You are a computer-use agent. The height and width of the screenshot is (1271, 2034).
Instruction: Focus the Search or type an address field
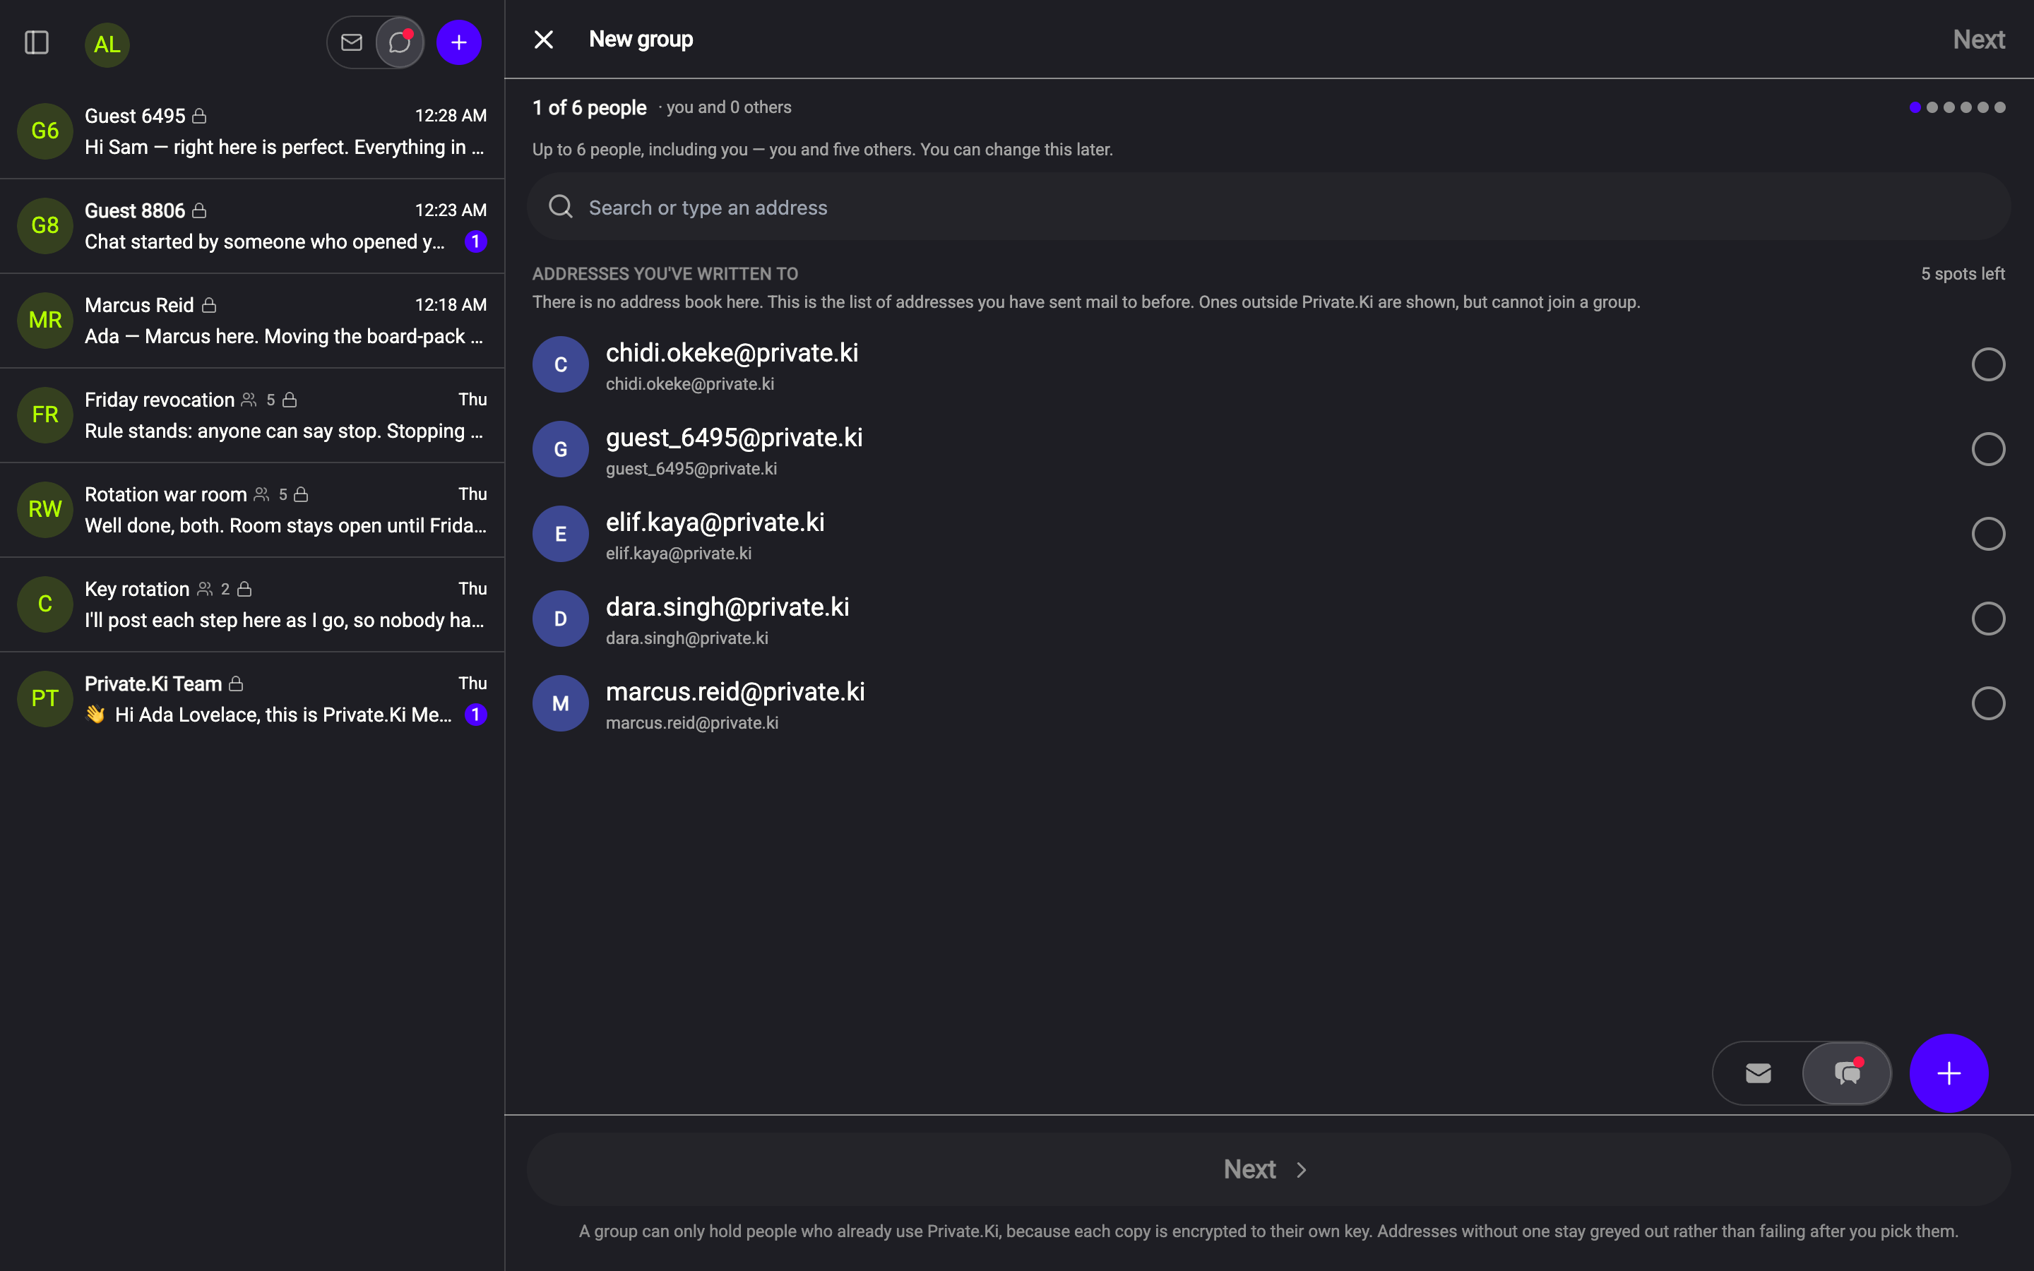(1268, 207)
